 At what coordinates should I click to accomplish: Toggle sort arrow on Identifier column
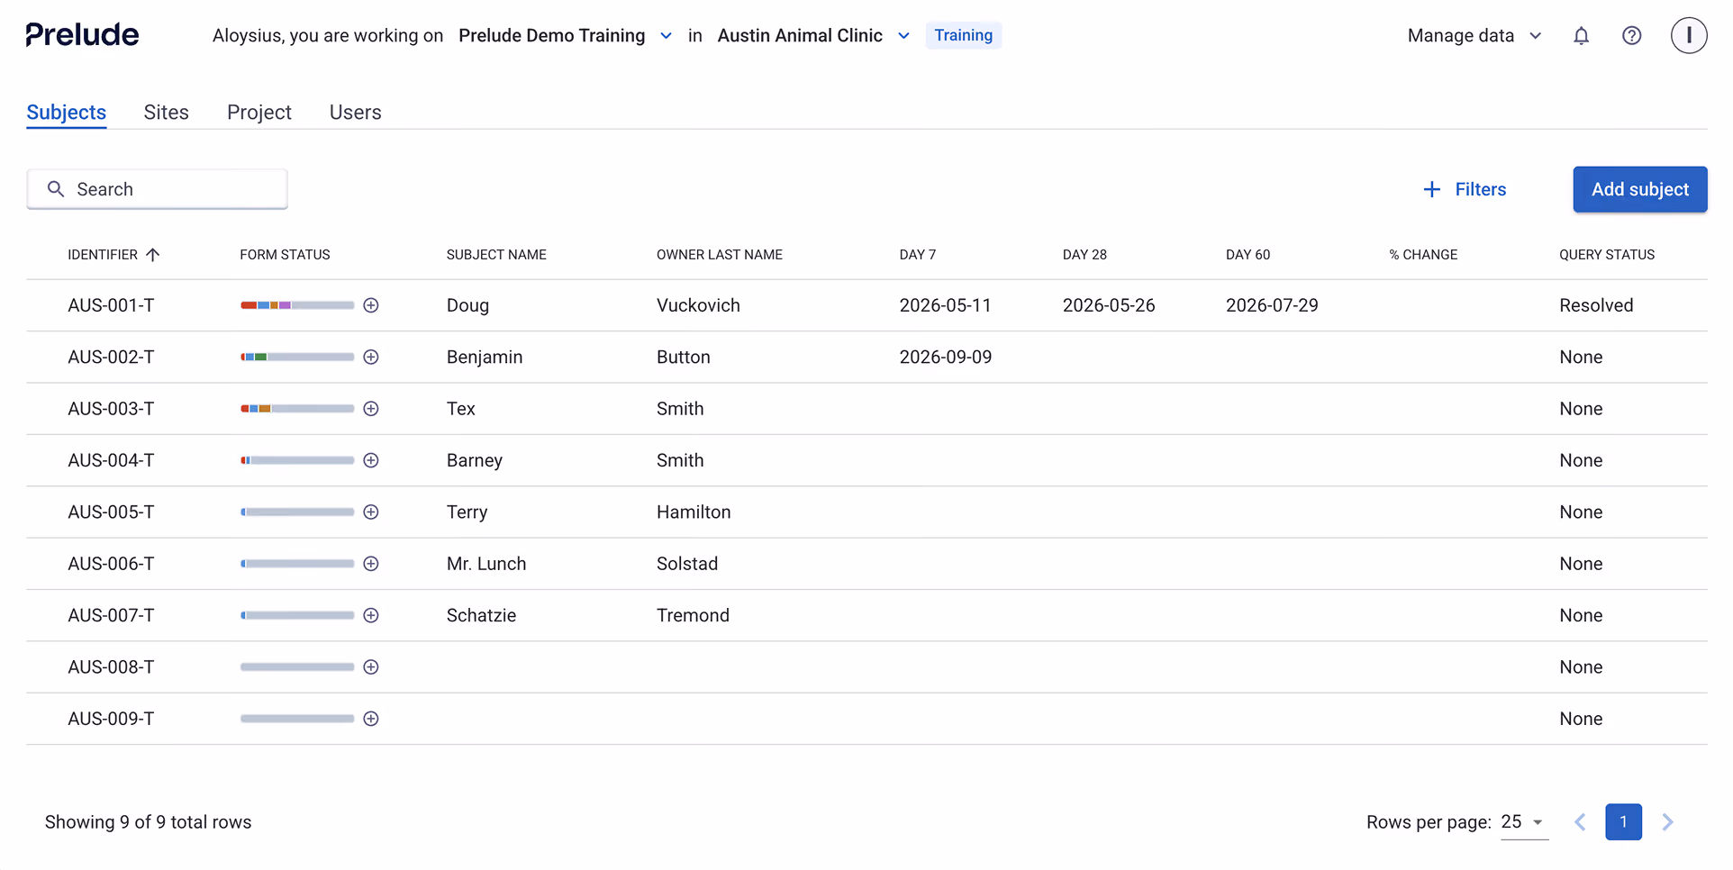[153, 255]
